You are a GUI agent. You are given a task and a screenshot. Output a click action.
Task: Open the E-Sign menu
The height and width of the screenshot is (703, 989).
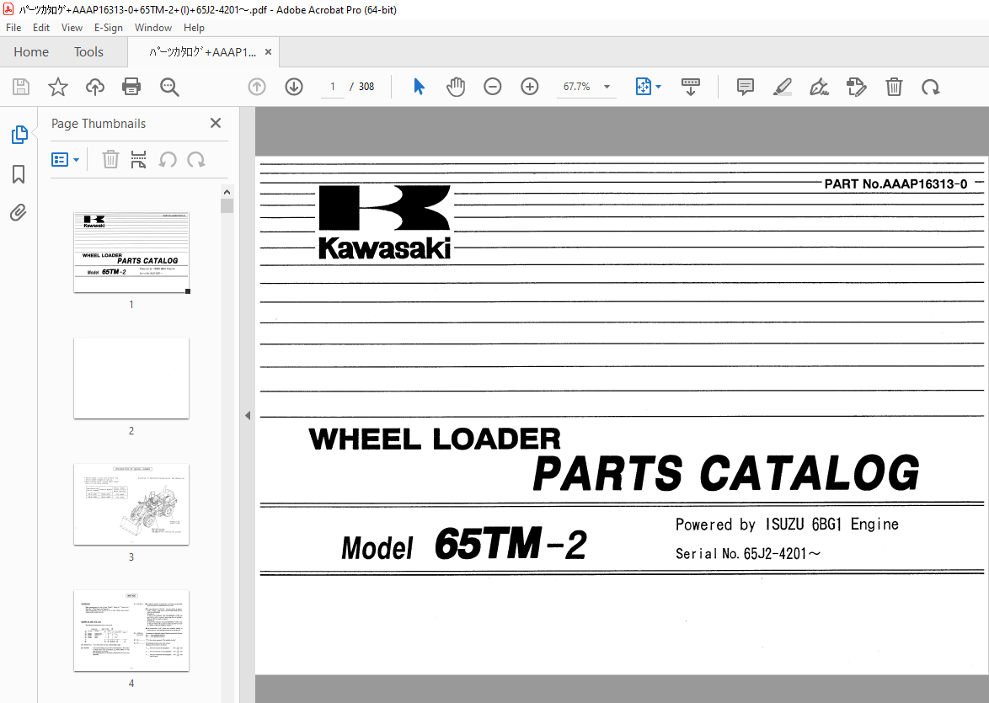pos(109,28)
